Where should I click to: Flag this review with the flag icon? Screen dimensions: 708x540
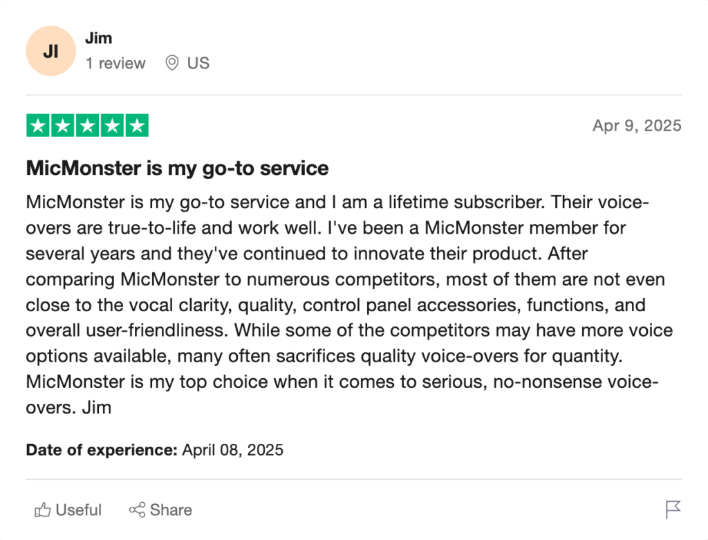click(x=673, y=510)
